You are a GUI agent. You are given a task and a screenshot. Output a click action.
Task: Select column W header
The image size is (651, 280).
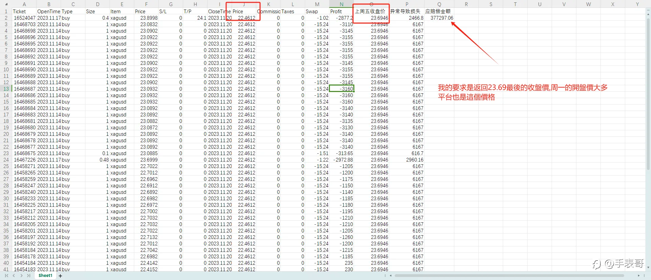[589, 4]
